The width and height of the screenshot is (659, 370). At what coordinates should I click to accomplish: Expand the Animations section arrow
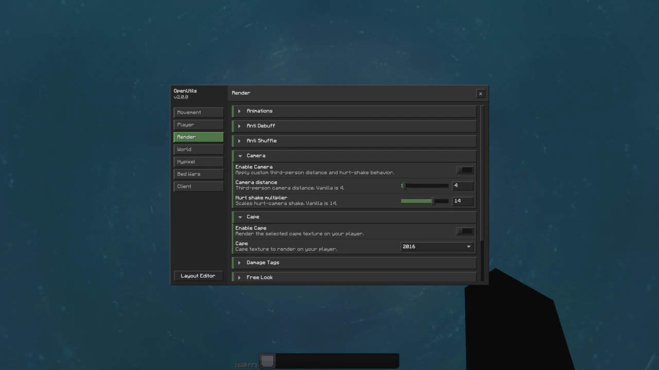tap(239, 111)
